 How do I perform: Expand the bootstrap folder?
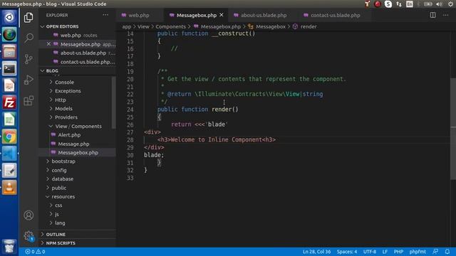(x=63, y=161)
